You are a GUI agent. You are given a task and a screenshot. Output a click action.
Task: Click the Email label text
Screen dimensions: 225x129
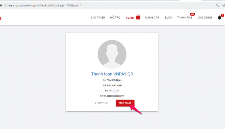[103, 96]
